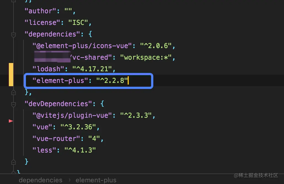Click the "^4.17.21" lodash version
284x184 pixels.
tap(92, 69)
